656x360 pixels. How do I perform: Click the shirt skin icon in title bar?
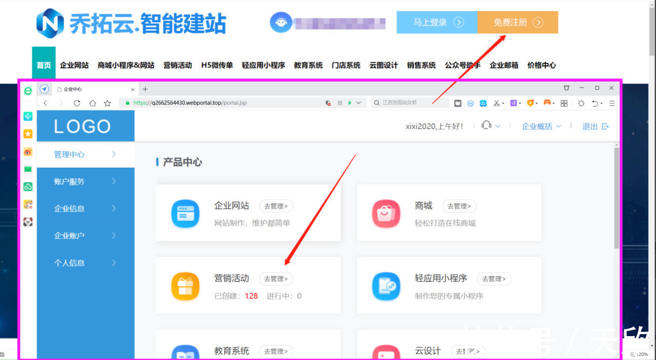click(x=566, y=88)
